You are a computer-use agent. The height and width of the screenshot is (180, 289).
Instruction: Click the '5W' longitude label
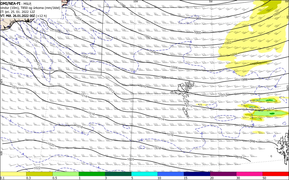pyautogui.click(x=211, y=1)
